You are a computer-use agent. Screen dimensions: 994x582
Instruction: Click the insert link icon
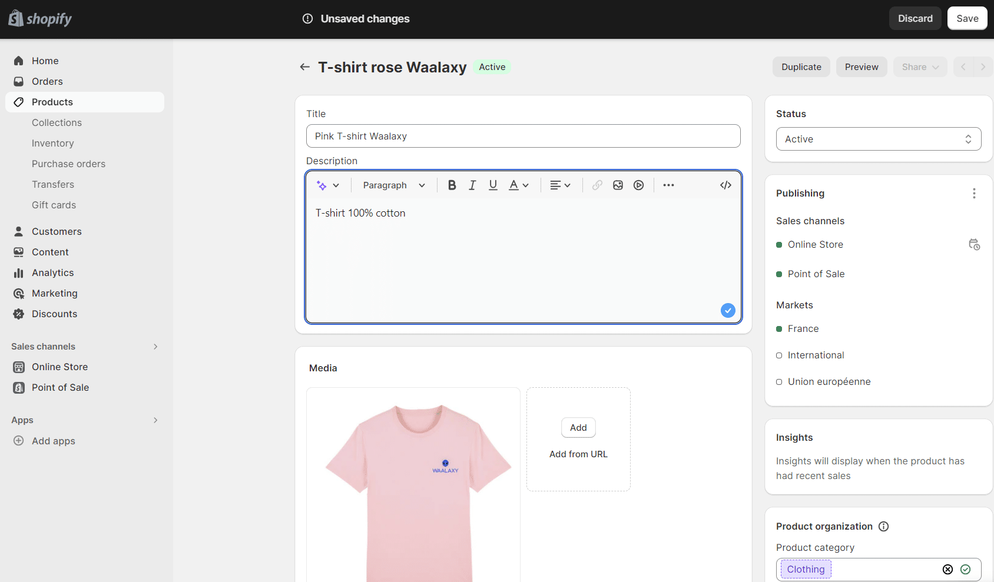[x=597, y=185]
